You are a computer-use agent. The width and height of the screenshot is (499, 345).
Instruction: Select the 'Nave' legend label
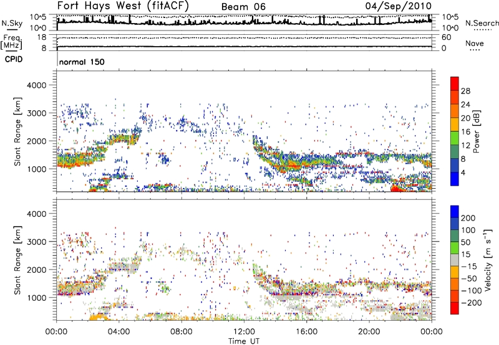click(475, 44)
